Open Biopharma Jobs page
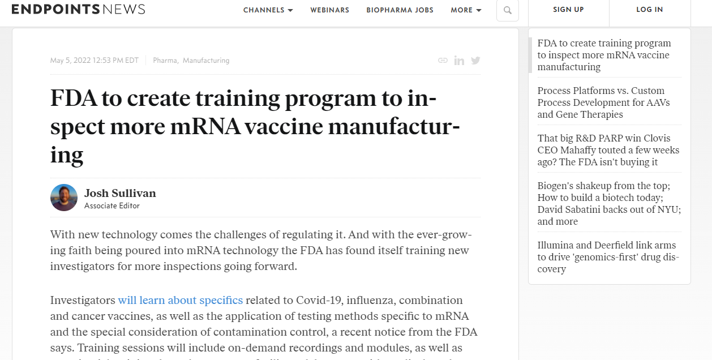 (x=400, y=10)
